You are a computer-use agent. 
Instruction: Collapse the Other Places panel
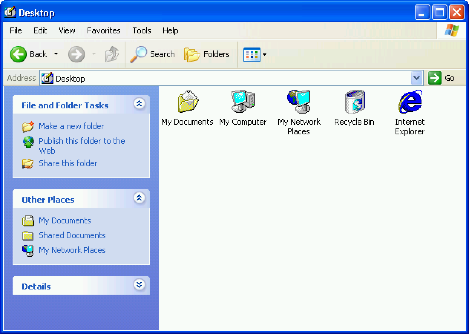click(x=139, y=198)
